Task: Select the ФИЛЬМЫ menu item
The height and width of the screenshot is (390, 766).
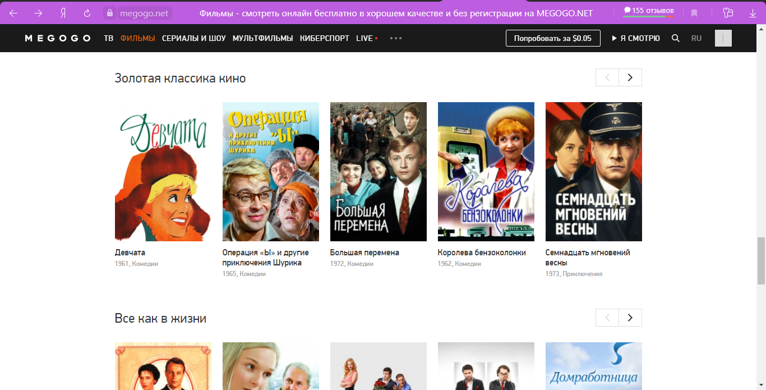Action: pos(137,38)
